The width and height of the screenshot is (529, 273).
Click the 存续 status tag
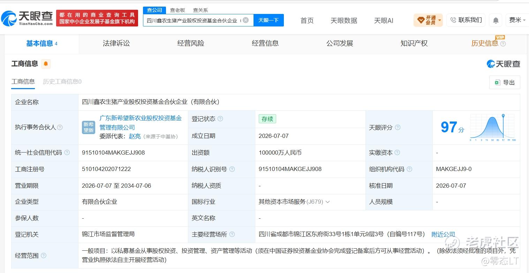[x=267, y=119]
